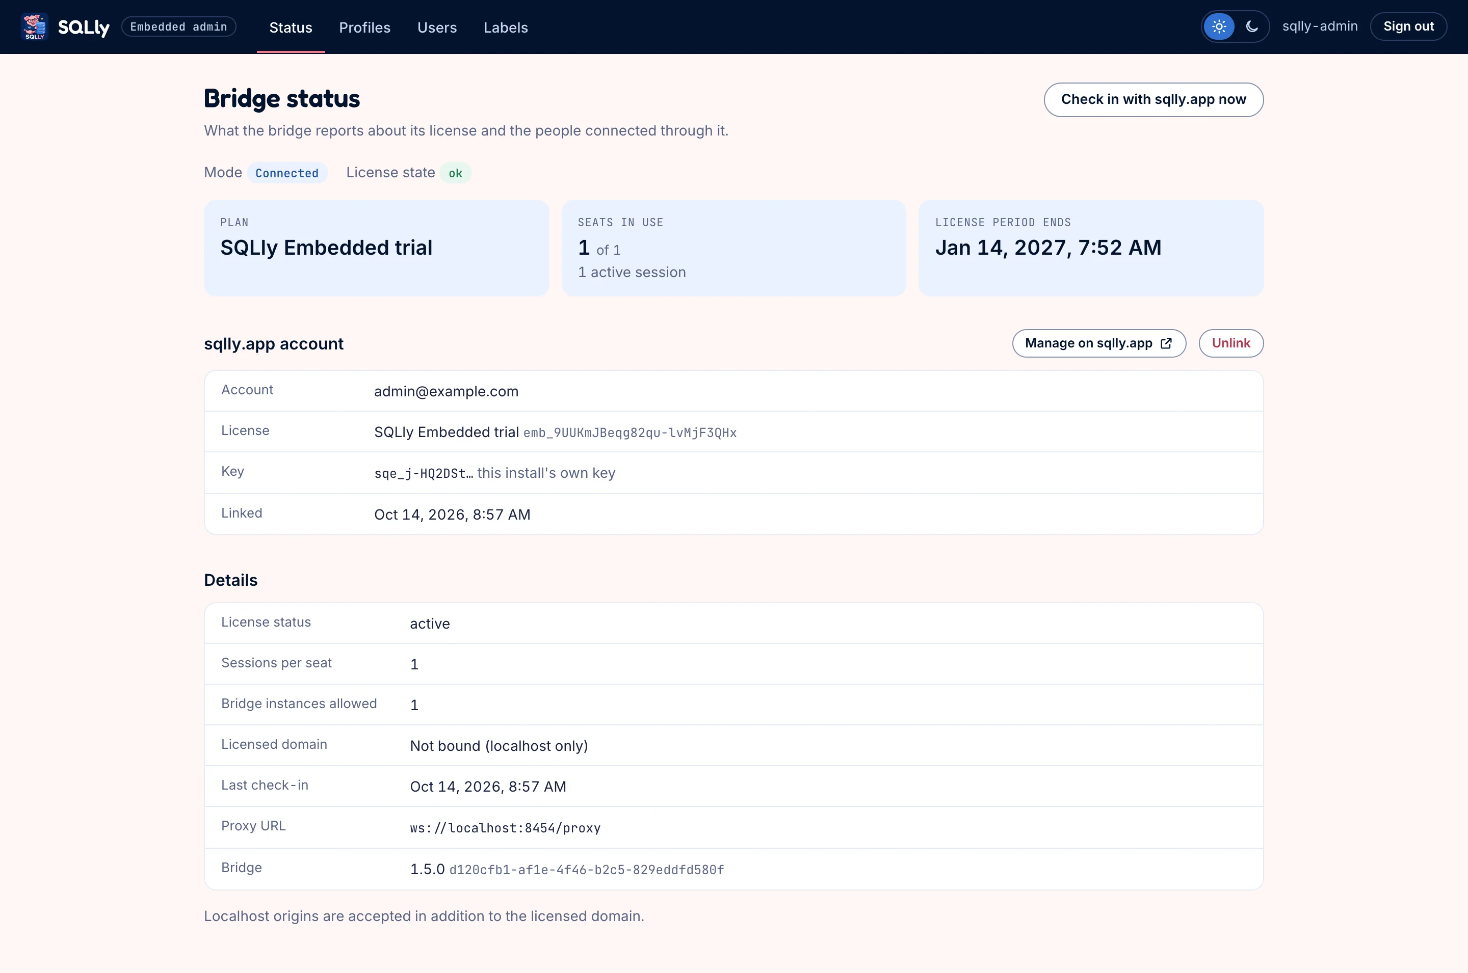1468x973 pixels.
Task: Open the Labels tab
Action: coord(505,28)
